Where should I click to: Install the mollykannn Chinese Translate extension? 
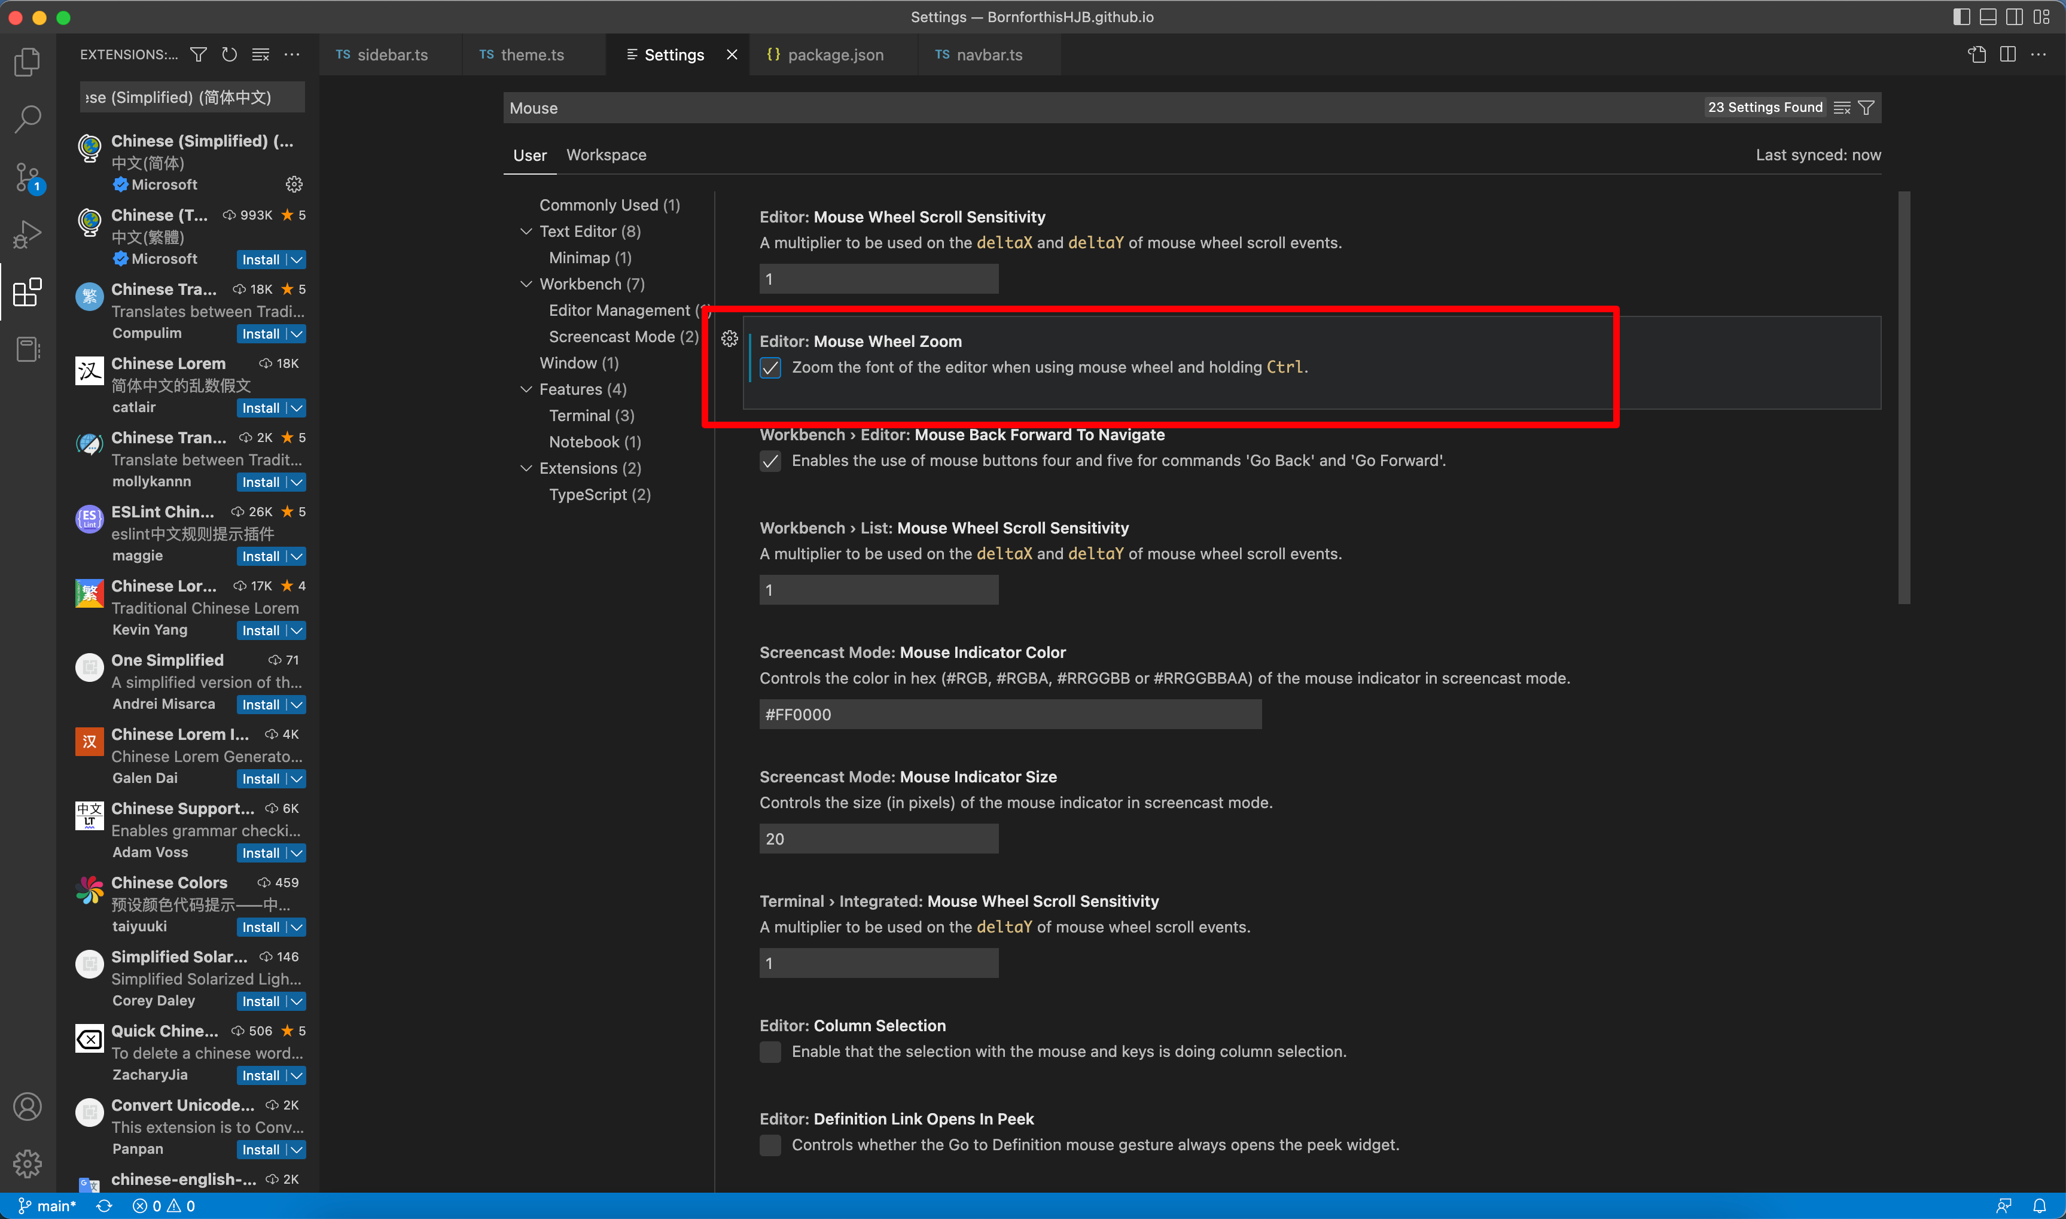tap(260, 482)
